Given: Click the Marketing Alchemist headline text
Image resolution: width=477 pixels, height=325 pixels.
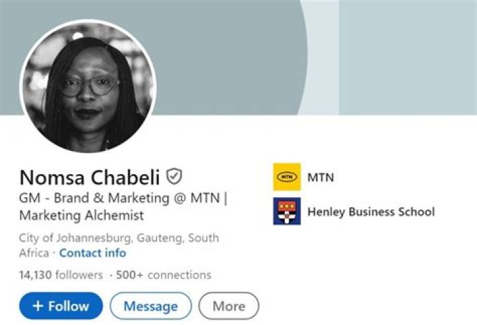Looking at the screenshot, I should pos(81,216).
